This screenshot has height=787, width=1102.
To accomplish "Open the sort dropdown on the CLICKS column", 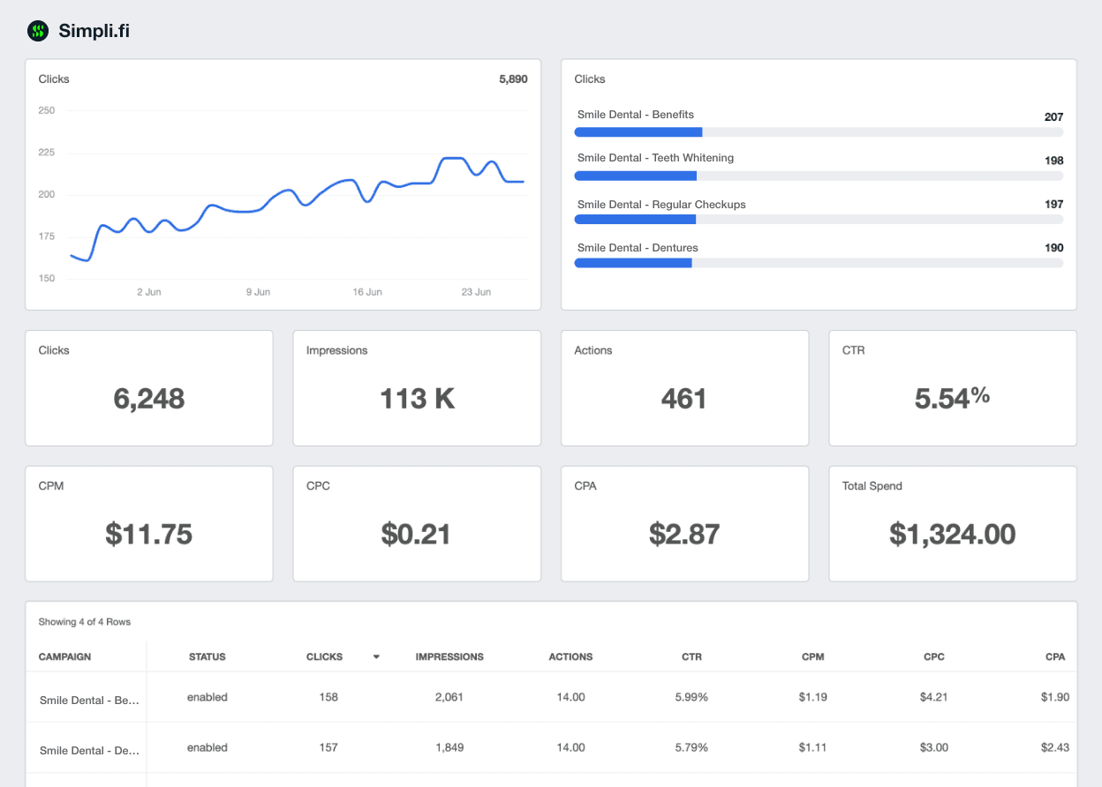I will pos(376,656).
